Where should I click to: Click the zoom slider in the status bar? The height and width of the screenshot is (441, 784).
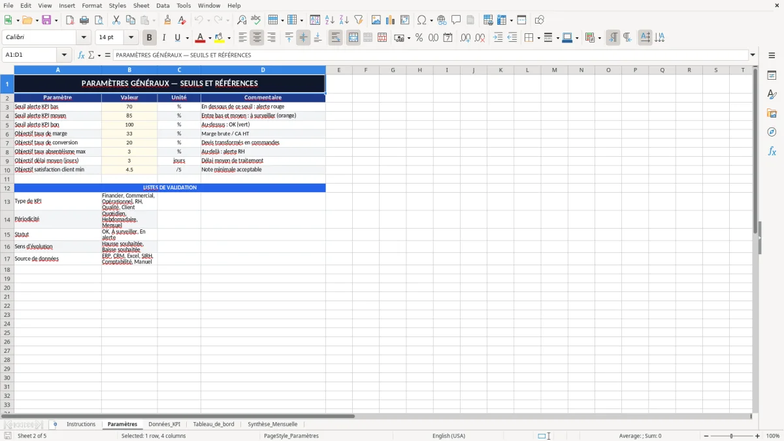coord(732,436)
